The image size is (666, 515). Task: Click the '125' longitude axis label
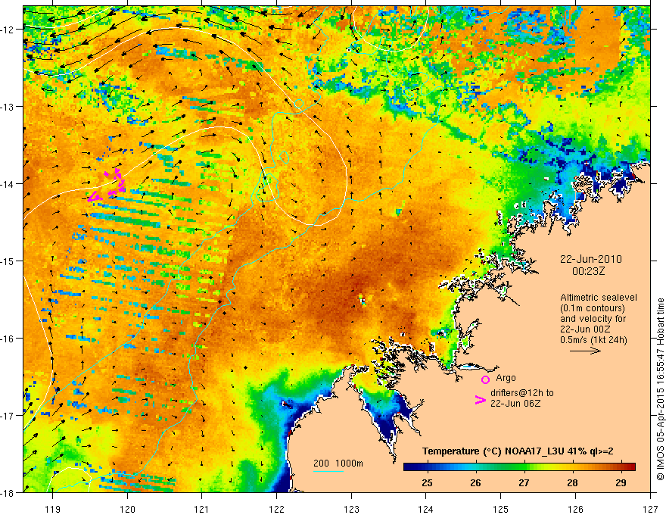point(501,509)
